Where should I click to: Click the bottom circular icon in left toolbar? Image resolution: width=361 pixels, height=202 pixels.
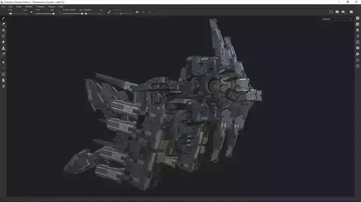click(3, 87)
